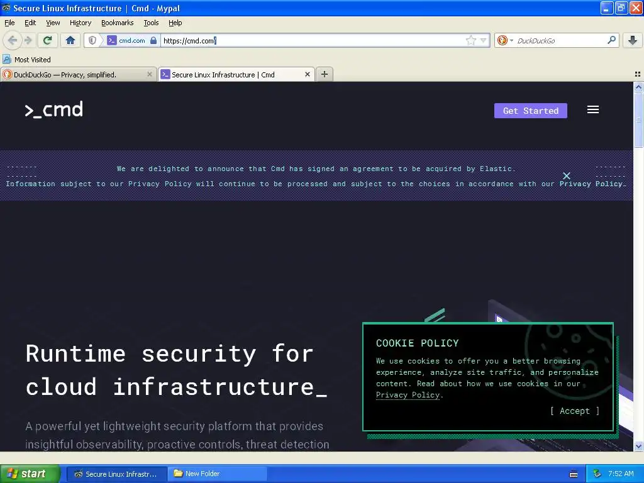Click the 7:52 AM clock

[621, 474]
